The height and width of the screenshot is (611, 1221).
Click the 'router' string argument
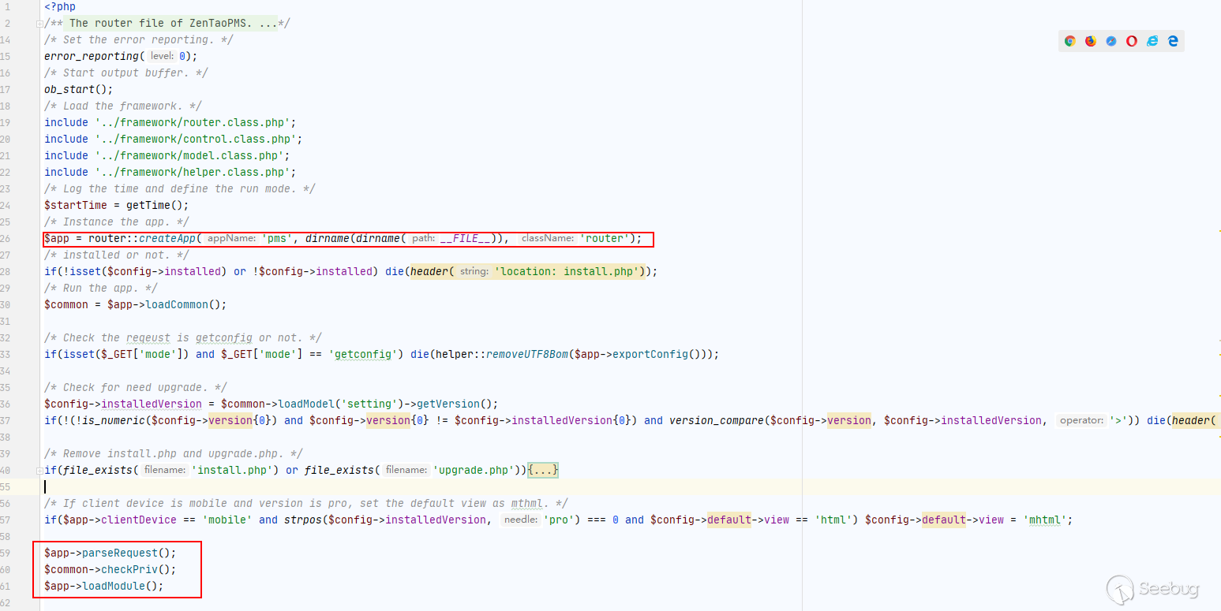point(605,238)
